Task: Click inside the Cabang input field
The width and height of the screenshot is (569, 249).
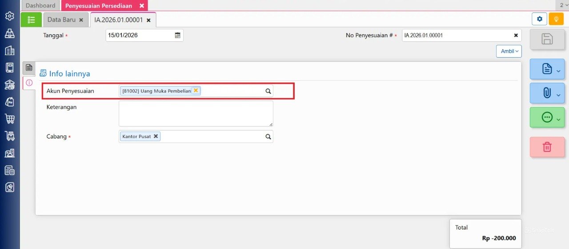Action: (x=196, y=137)
